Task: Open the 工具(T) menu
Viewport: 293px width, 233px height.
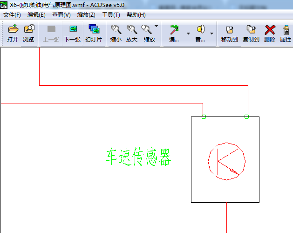Action: pos(111,15)
